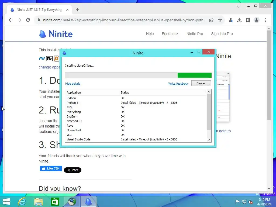The width and height of the screenshot is (276, 207).
Task: Switch to Chrome taskbar button
Action: pos(72,202)
